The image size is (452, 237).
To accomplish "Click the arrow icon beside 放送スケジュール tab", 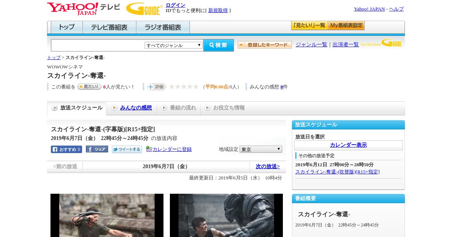I will click(55, 108).
